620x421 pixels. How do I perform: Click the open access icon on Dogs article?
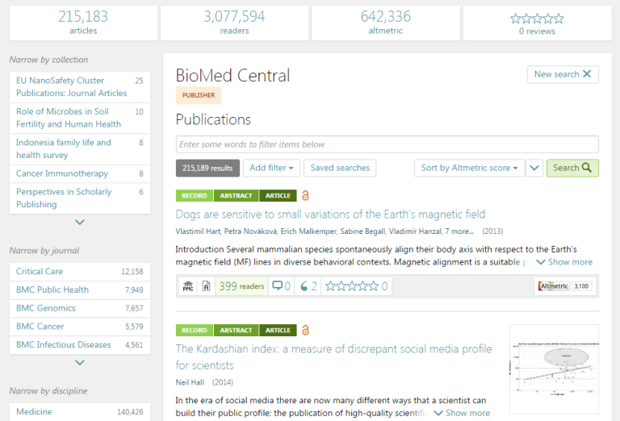tap(305, 195)
